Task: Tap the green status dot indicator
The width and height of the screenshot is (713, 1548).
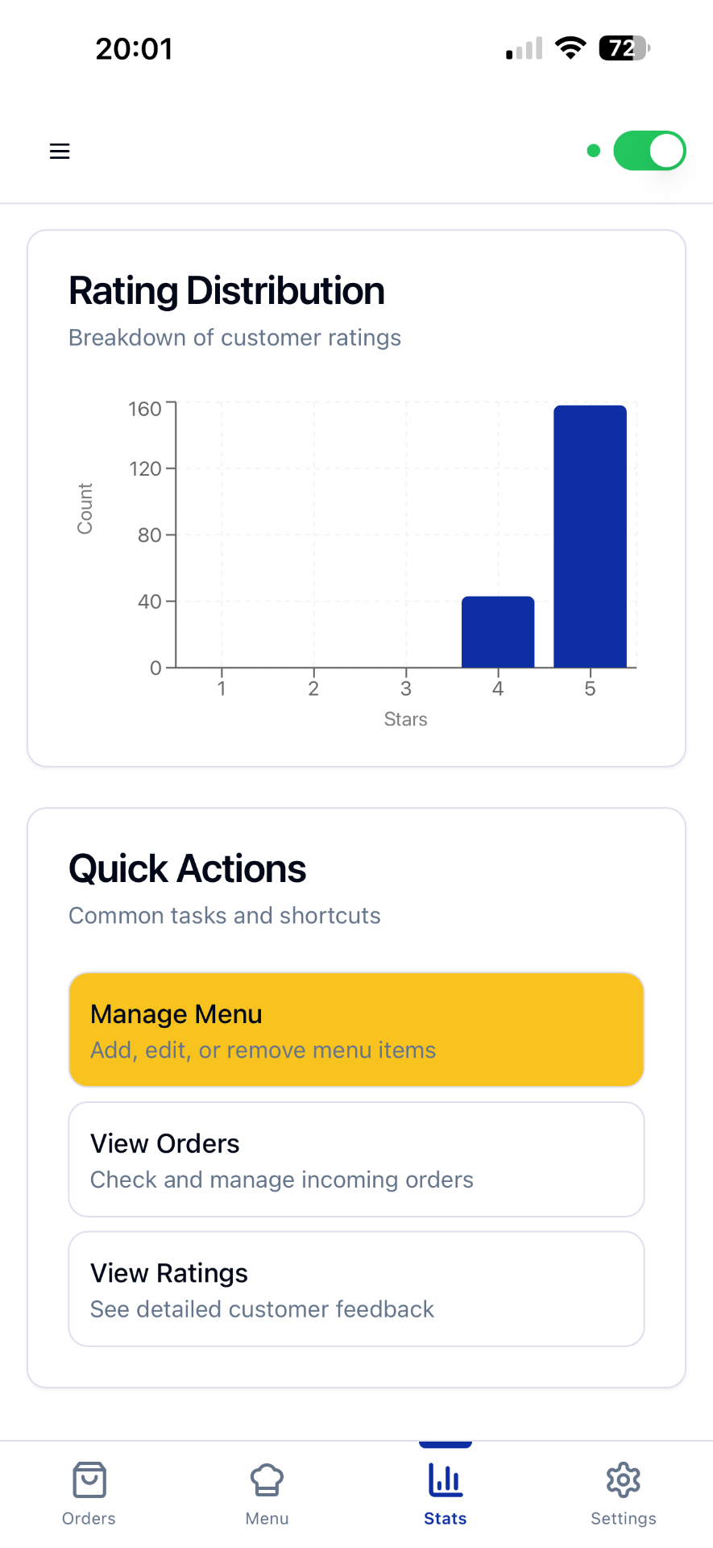Action: 593,150
